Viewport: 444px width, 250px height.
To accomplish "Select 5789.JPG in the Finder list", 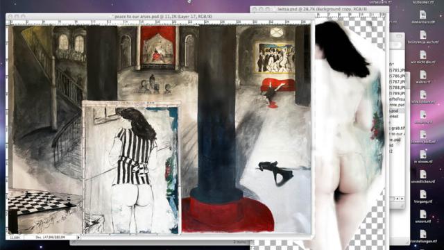I will point(398,93).
